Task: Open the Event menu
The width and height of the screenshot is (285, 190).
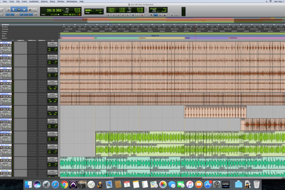Action: tap(24, 1)
